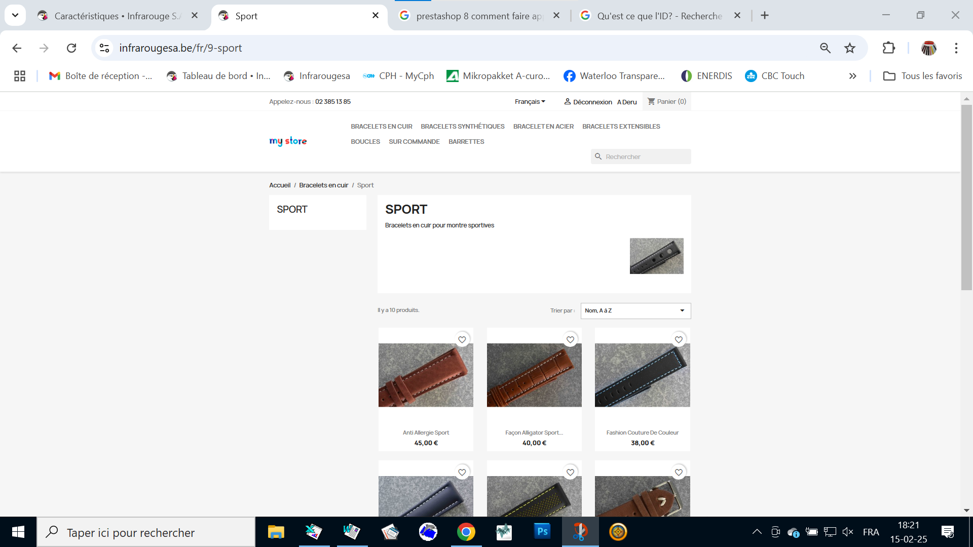This screenshot has width=973, height=547.
Task: Toggle wishlist heart on Façon Alligator Sport
Action: point(570,340)
